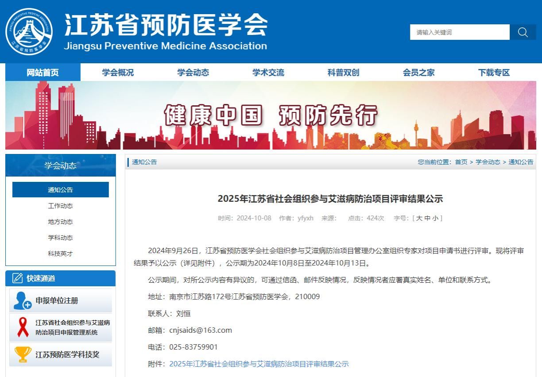Open 地方动态 sidebar entry
The height and width of the screenshot is (377, 542).
60,222
